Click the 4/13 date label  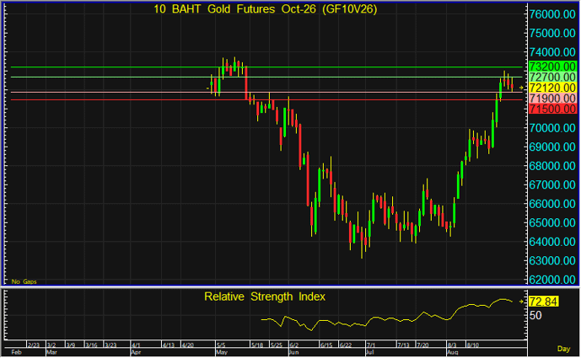168,345
